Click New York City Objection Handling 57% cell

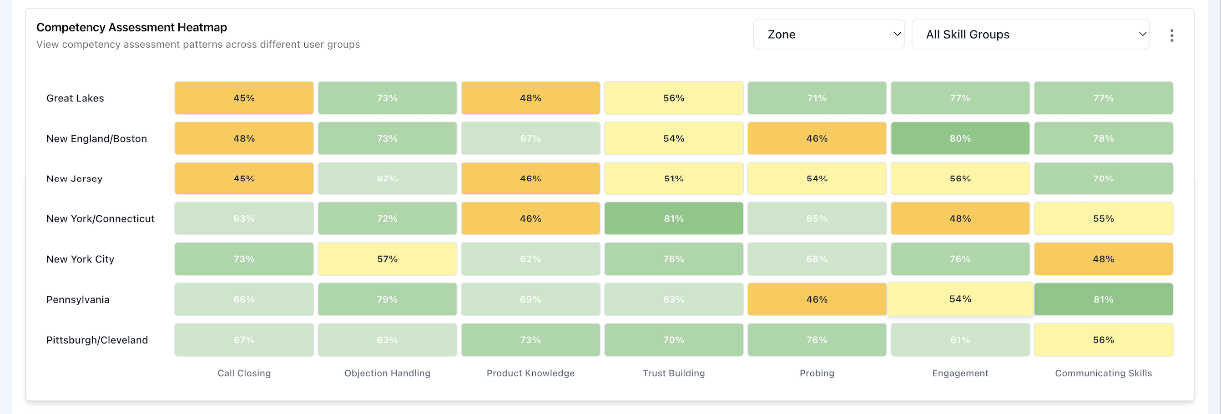[387, 259]
